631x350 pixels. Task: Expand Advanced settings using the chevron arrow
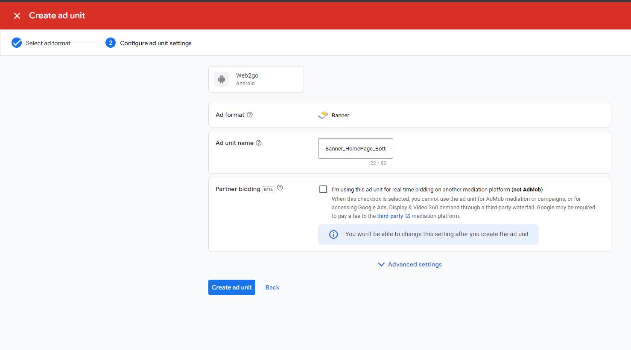pyautogui.click(x=381, y=264)
